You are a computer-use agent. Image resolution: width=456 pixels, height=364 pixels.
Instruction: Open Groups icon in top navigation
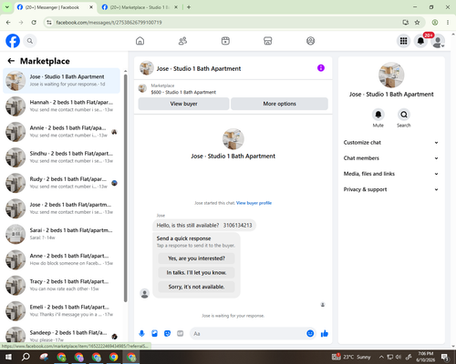point(310,41)
